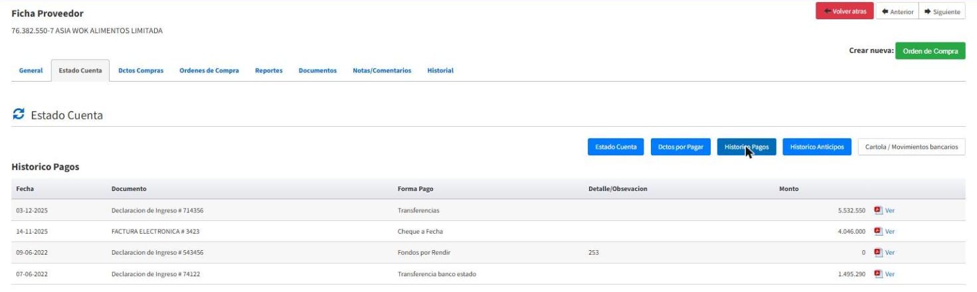Click date cell 14-11-2025
The width and height of the screenshot is (977, 292).
point(32,232)
